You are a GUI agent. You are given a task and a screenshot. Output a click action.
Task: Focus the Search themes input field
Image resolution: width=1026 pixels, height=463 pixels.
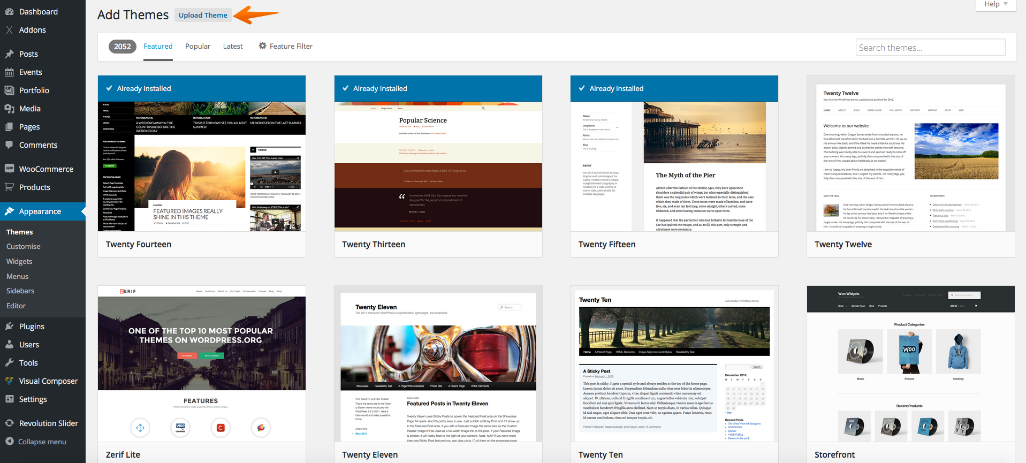[x=930, y=48]
